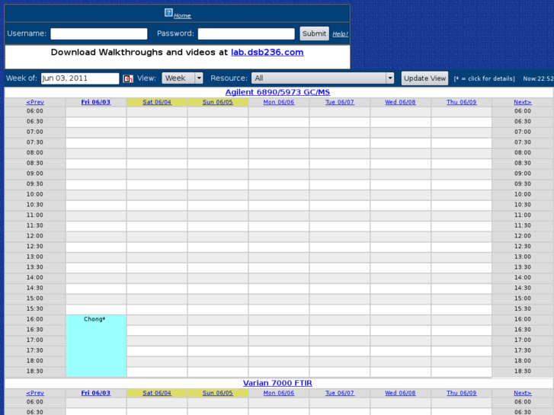The height and width of the screenshot is (415, 554).
Task: Select Thu 06/09 in Agilent calendar
Action: [x=462, y=102]
